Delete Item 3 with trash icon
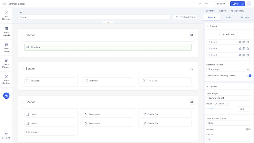This screenshot has width=254, height=143. pyautogui.click(x=248, y=55)
